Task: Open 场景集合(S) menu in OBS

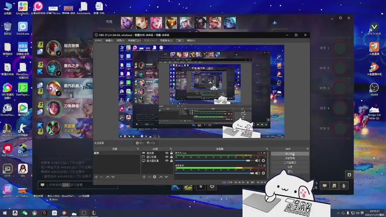Action: coord(166,41)
